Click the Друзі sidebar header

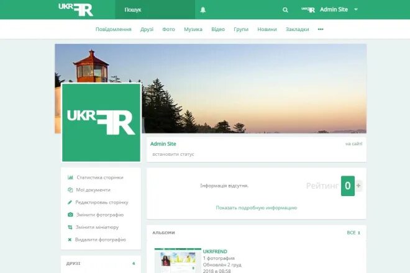click(x=73, y=263)
